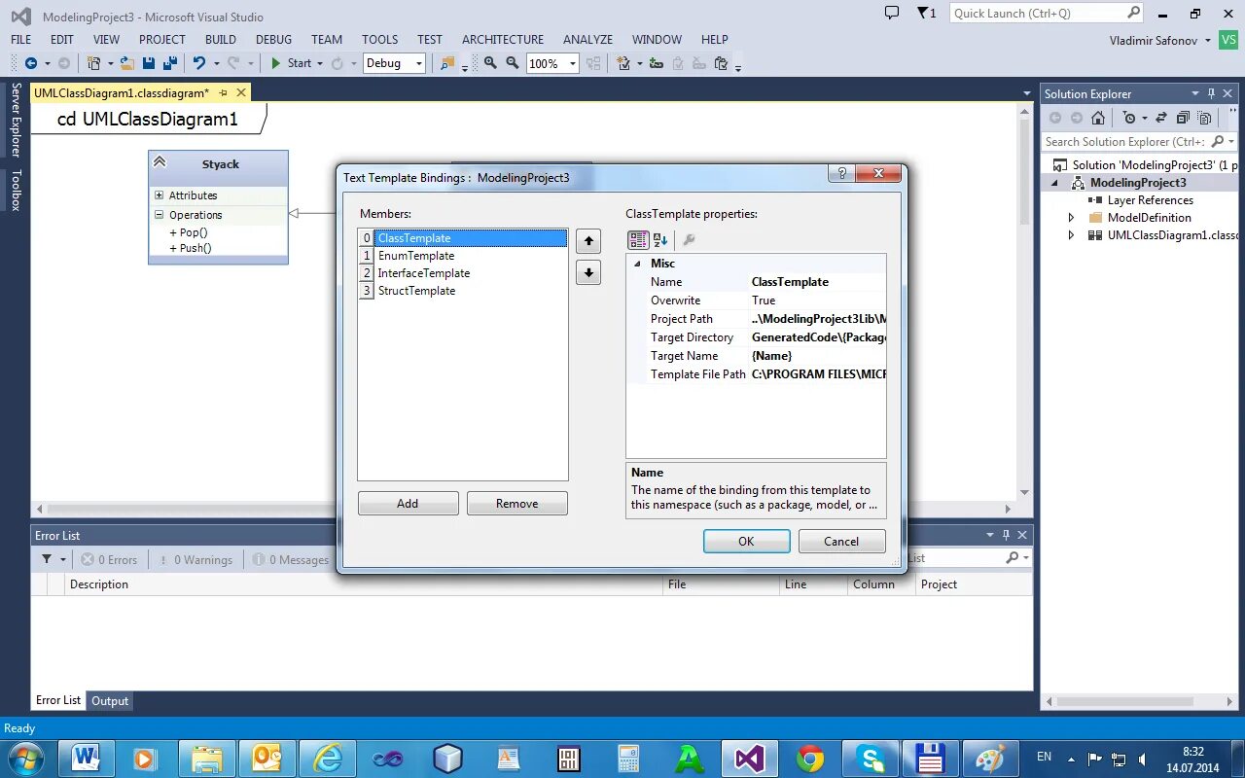1245x778 pixels.
Task: Open the Vladimir Safonov account menu
Action: point(1160,40)
